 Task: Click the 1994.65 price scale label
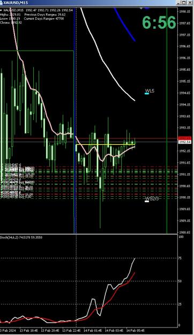pos(185,93)
